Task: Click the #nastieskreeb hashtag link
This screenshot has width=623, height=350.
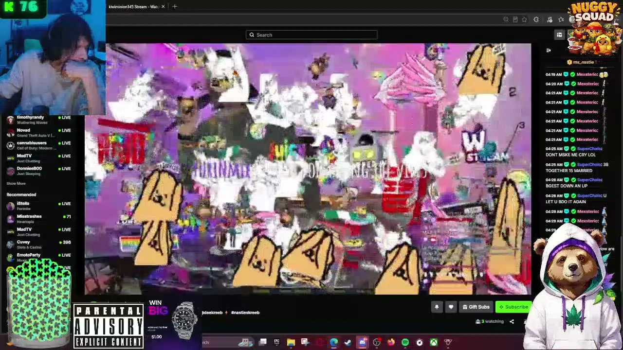Action: tap(245, 313)
